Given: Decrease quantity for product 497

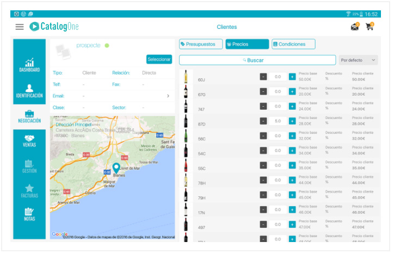Looking at the screenshot, I should point(263,224).
